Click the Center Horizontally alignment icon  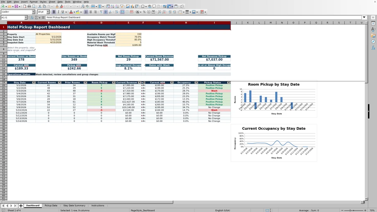coord(90,12)
